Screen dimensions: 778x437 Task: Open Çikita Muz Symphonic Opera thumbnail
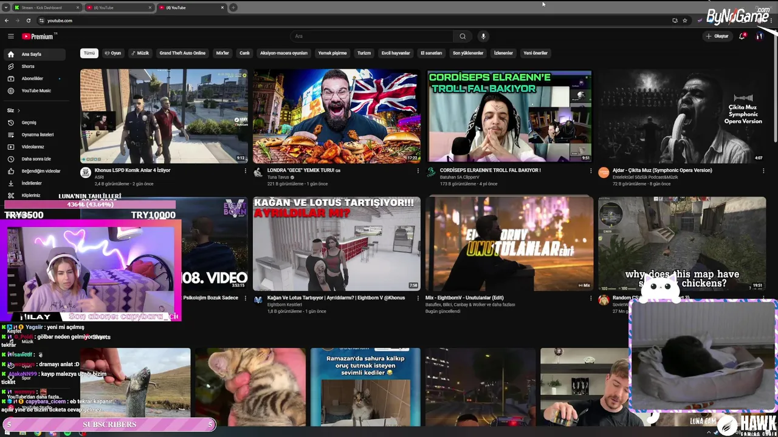[x=682, y=116]
